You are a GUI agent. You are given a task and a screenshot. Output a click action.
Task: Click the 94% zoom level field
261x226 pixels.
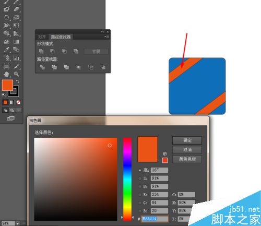coord(8,223)
